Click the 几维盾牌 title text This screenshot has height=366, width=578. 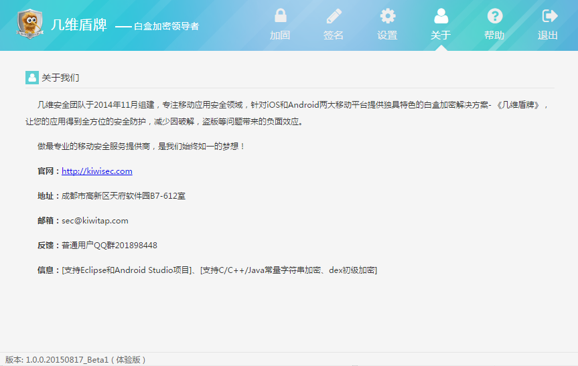click(x=79, y=25)
